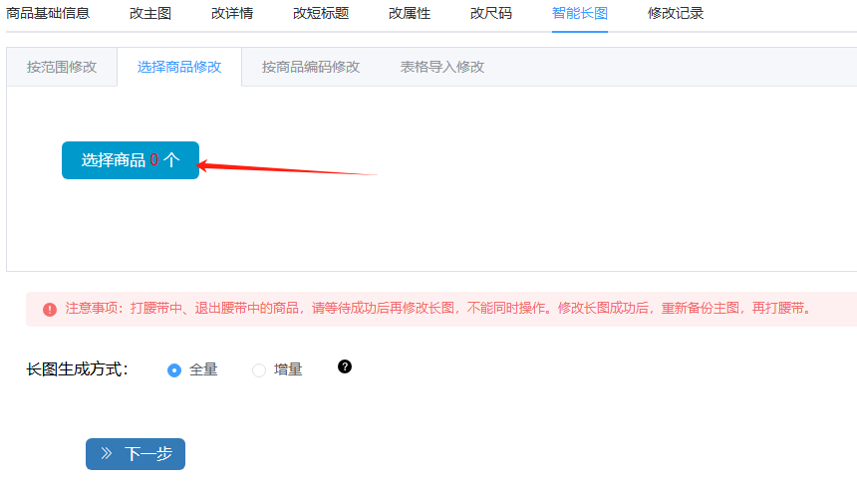Open the 商品基础信息 section
The image size is (857, 481).
48,13
